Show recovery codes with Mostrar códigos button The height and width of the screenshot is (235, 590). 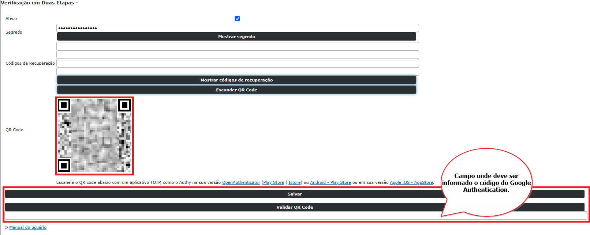pyautogui.click(x=236, y=80)
